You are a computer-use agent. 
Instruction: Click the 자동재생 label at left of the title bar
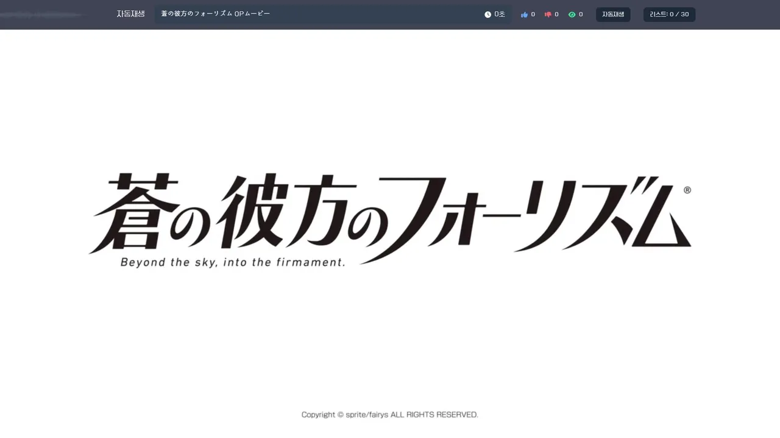coord(131,14)
